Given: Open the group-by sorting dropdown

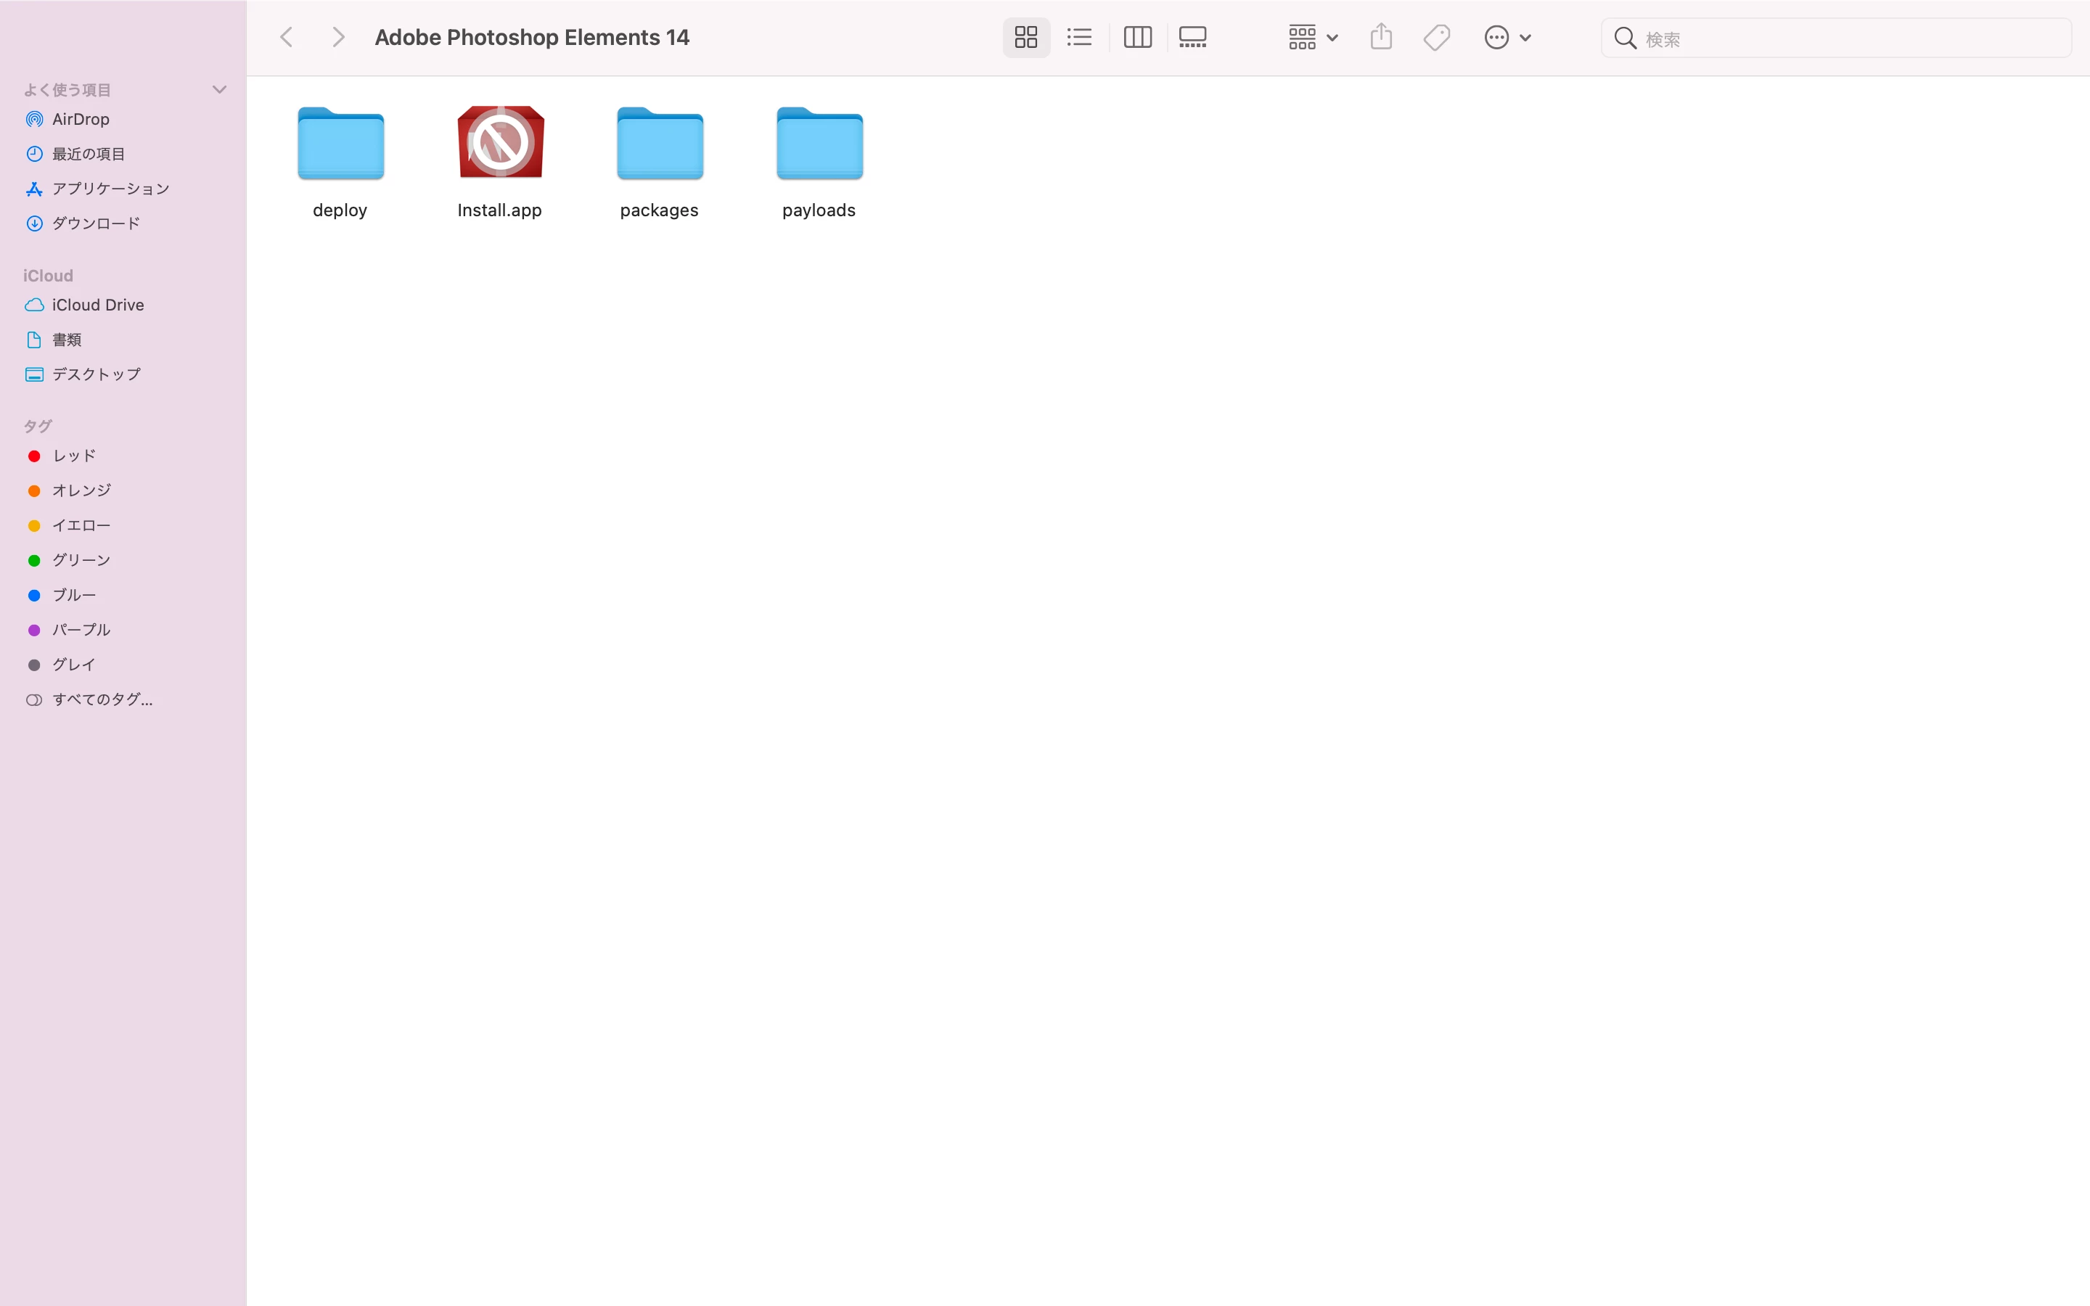Looking at the screenshot, I should tap(1312, 37).
